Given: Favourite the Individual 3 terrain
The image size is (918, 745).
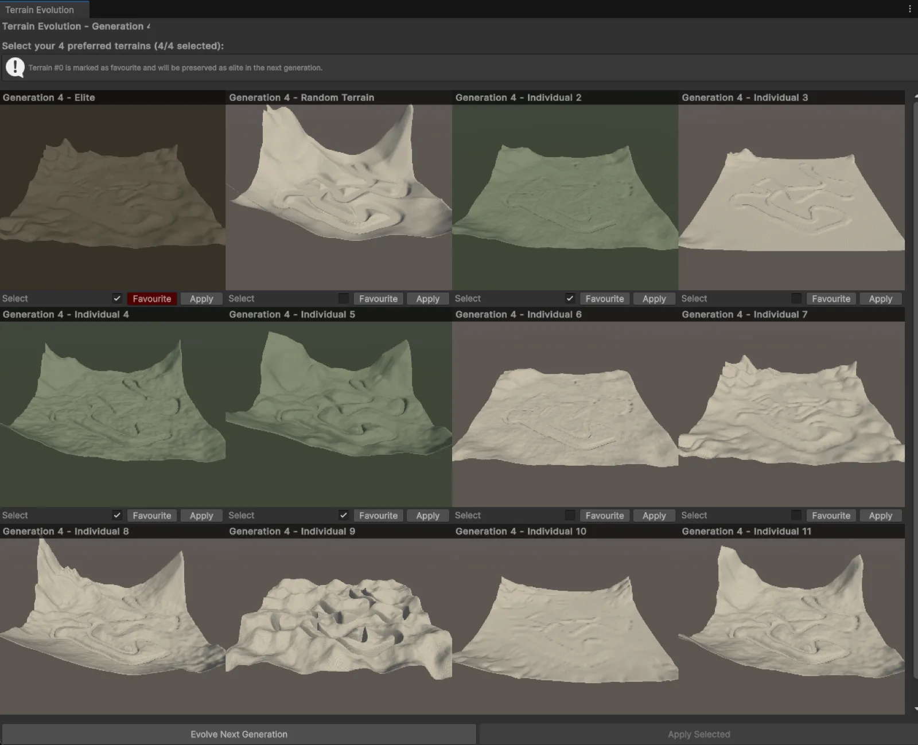Looking at the screenshot, I should [x=831, y=299].
